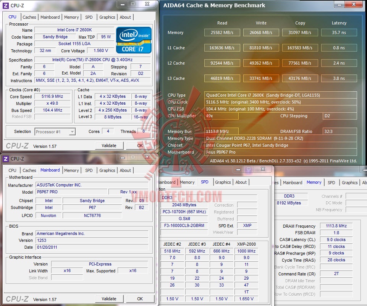Open Graphics tab in top CPU-Z window
Screen dimensions: 367x306
(x=107, y=17)
